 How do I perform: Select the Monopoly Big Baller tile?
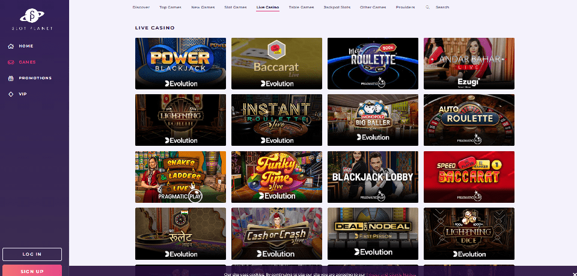point(373,120)
